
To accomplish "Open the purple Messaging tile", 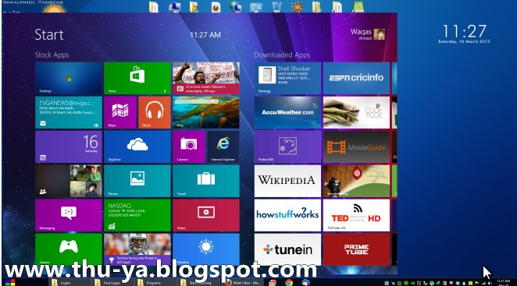I will [x=69, y=215].
